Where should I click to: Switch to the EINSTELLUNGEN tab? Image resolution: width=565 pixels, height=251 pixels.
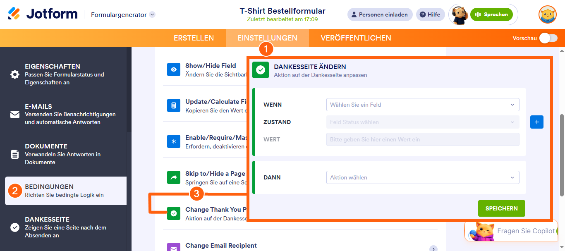267,38
